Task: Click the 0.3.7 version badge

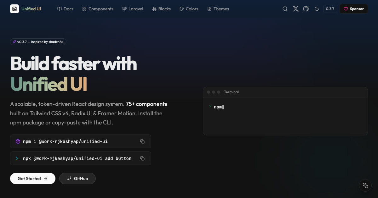Action: click(330, 9)
